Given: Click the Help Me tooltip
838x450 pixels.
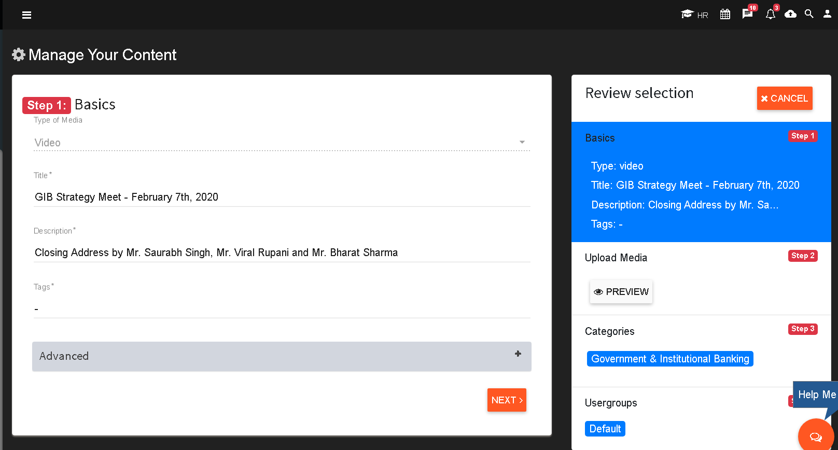Looking at the screenshot, I should click(x=817, y=395).
